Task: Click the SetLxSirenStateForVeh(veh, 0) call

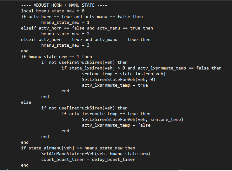Action: (x=118, y=79)
